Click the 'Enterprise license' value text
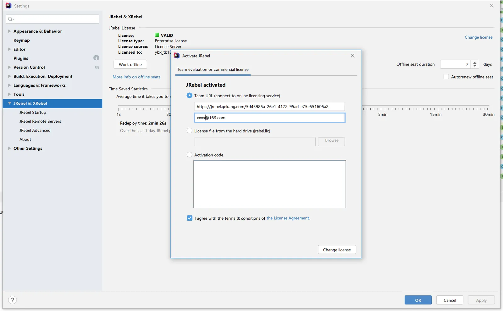The image size is (503, 311). (x=171, y=41)
